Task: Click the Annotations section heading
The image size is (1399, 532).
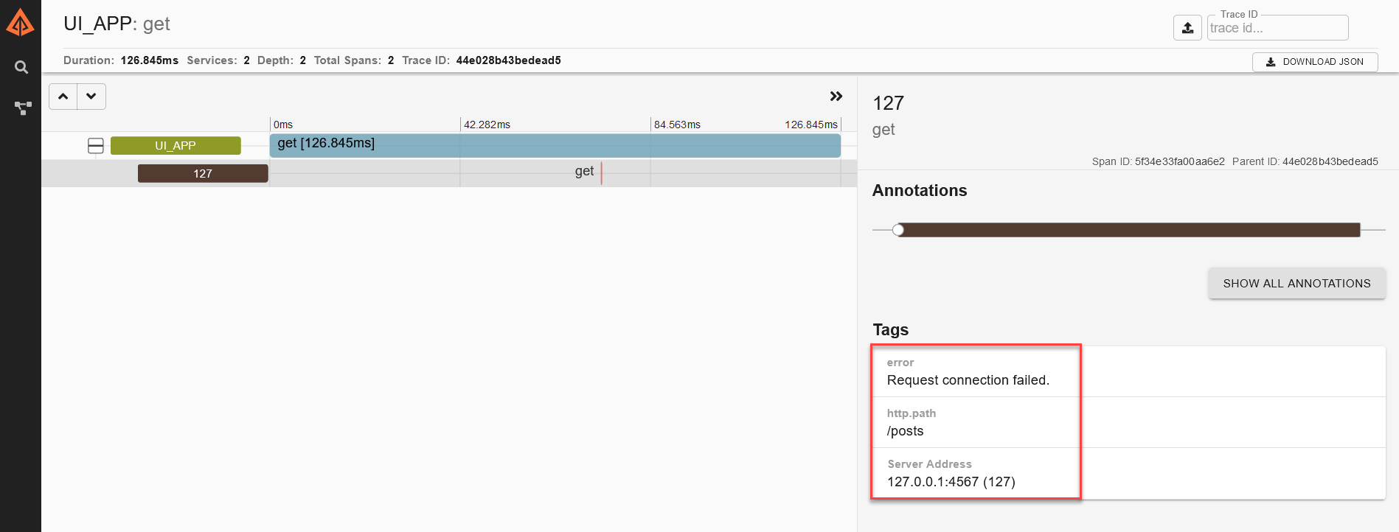Action: click(920, 191)
